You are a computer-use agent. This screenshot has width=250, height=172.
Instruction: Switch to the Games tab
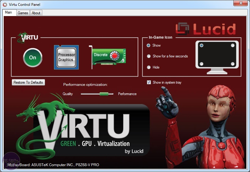pos(23,13)
